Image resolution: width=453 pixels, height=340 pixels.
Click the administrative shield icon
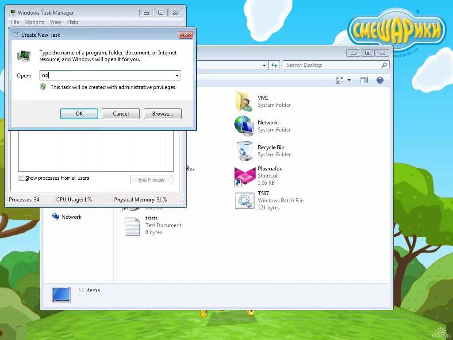(x=43, y=87)
